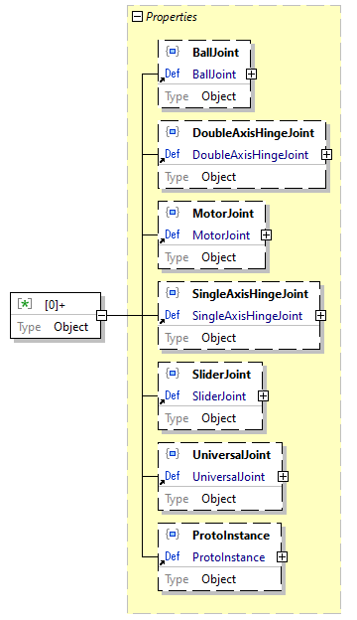Select the MotorJoint property title
This screenshot has height=620, width=357.
pyautogui.click(x=223, y=214)
